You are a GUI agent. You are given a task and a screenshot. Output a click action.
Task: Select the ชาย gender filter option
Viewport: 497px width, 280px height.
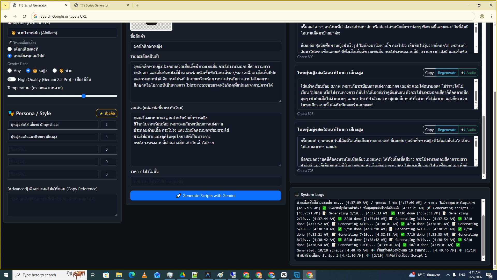point(55,71)
